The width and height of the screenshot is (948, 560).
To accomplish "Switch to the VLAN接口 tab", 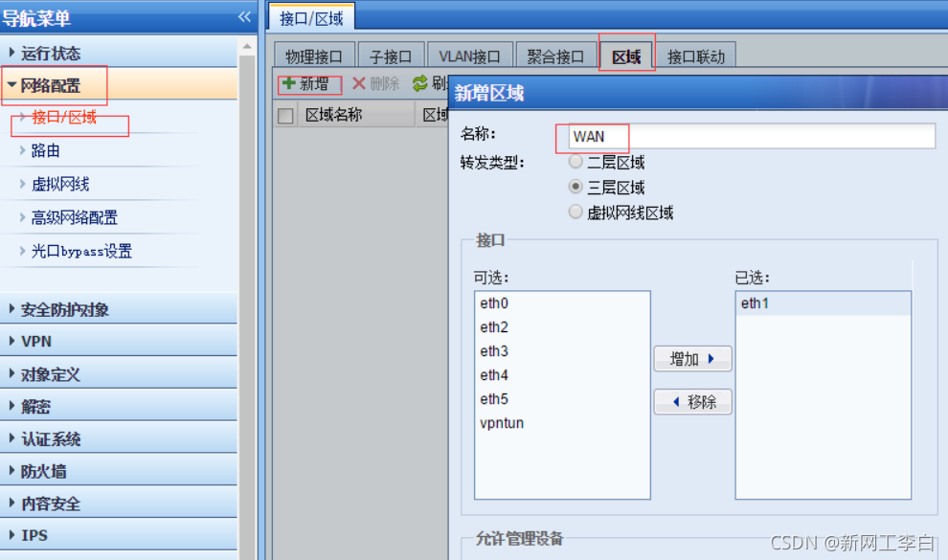I will pos(470,56).
